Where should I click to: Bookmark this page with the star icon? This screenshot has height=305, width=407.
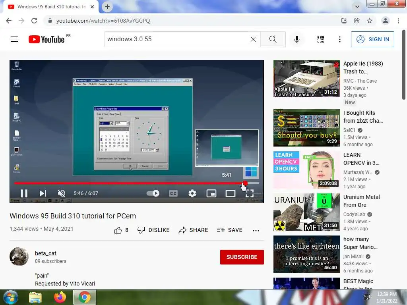click(x=370, y=21)
